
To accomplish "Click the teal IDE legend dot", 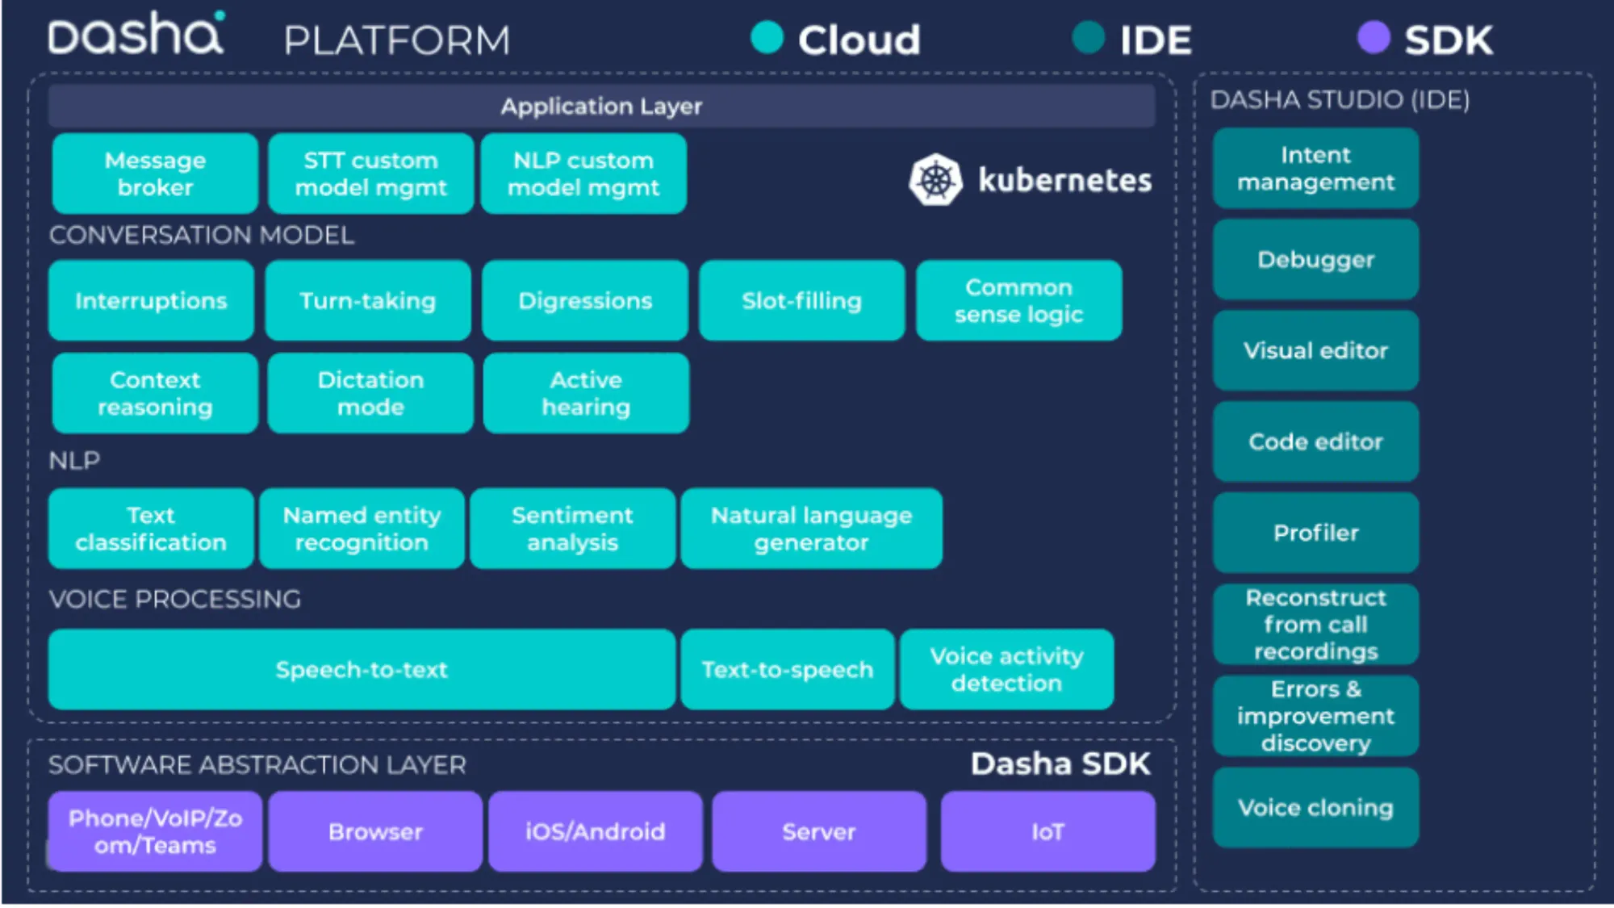I will pos(1088,37).
